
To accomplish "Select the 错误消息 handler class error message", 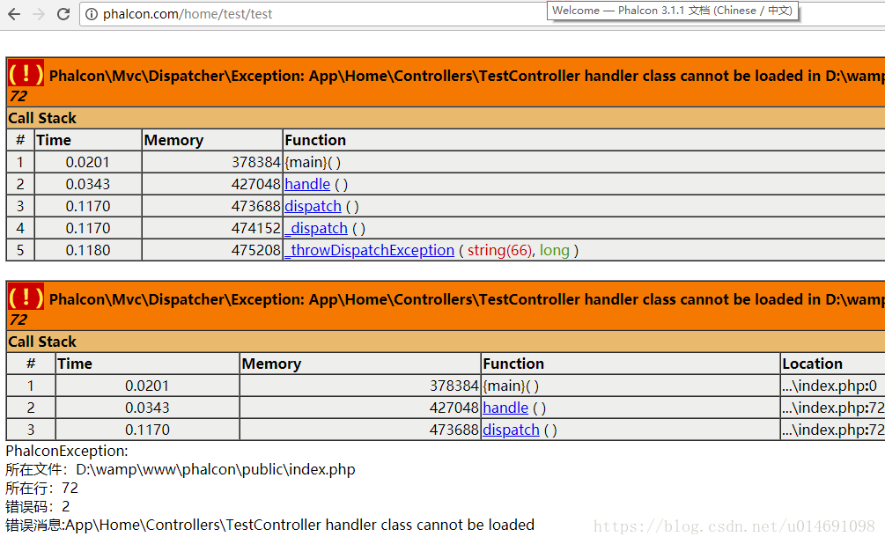I will tap(269, 525).
